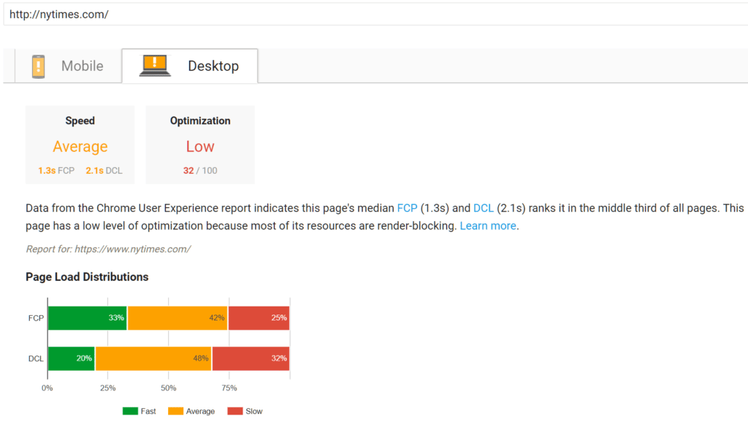Click the Average speed rating
This screenshot has width=748, height=427.
(x=80, y=146)
